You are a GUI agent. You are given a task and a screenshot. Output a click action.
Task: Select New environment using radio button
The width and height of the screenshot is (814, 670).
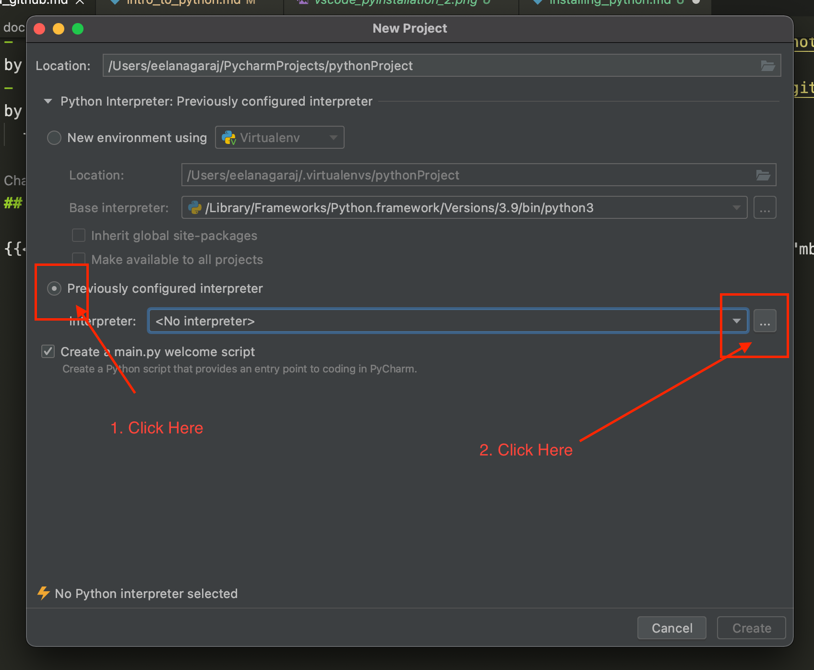pyautogui.click(x=54, y=138)
